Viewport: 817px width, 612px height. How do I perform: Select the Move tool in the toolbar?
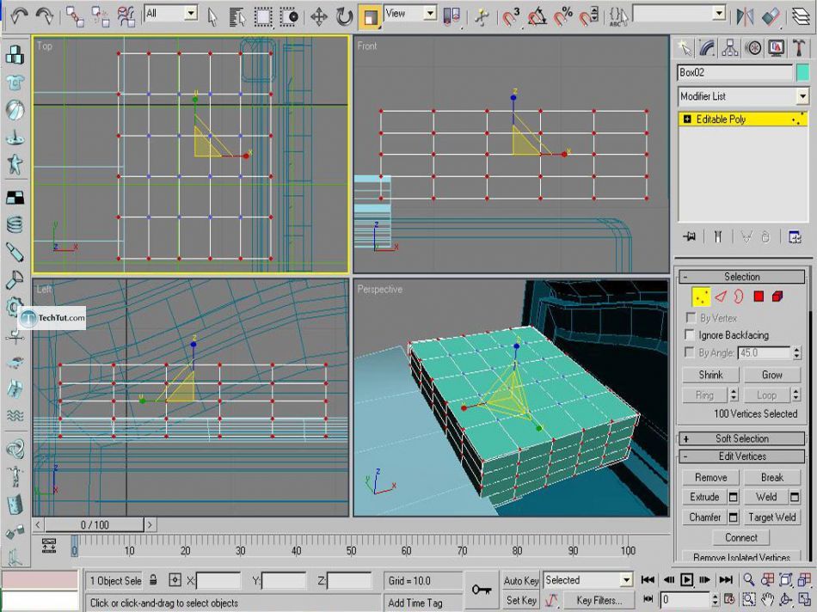[318, 16]
